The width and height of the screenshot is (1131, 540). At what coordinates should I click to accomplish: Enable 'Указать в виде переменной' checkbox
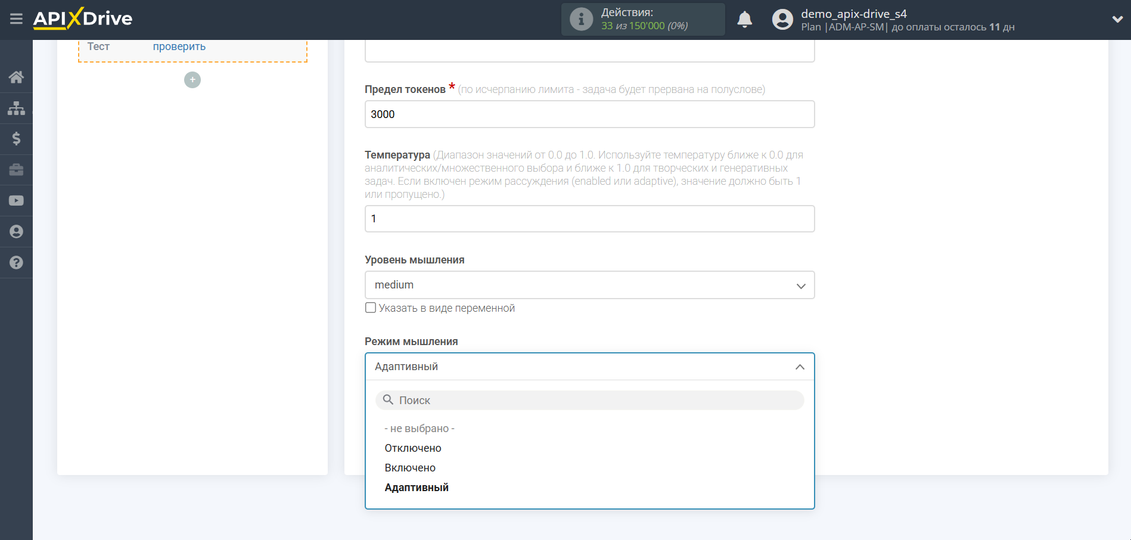click(x=371, y=308)
